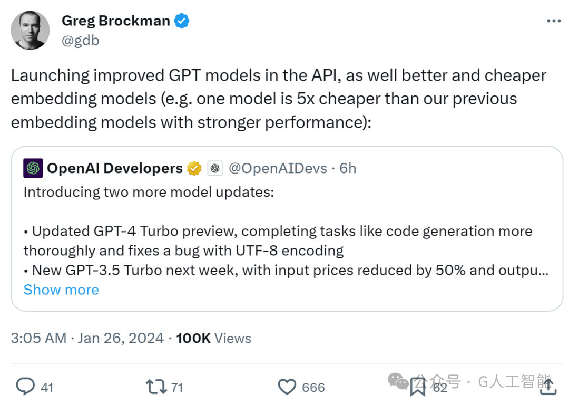569x404 pixels.
Task: Click the OpenAI affiliation badge icon
Action: click(x=215, y=168)
